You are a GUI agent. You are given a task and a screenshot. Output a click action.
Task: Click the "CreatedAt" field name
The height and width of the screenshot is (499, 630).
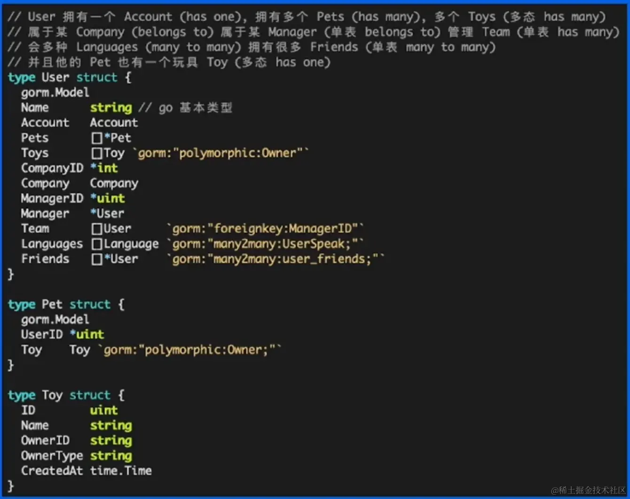pyautogui.click(x=52, y=470)
